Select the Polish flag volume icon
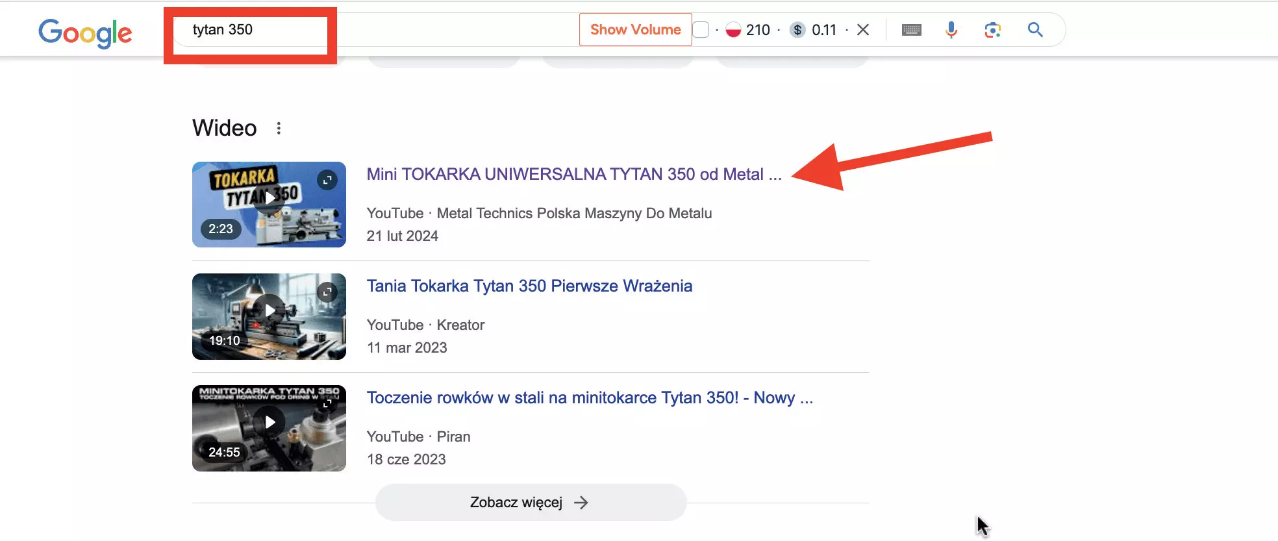1278x541 pixels. coord(733,30)
